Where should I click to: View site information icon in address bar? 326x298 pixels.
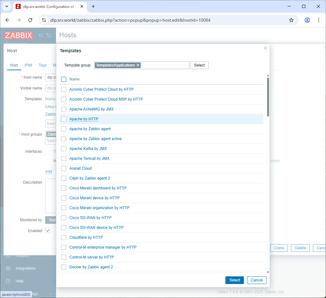point(44,20)
